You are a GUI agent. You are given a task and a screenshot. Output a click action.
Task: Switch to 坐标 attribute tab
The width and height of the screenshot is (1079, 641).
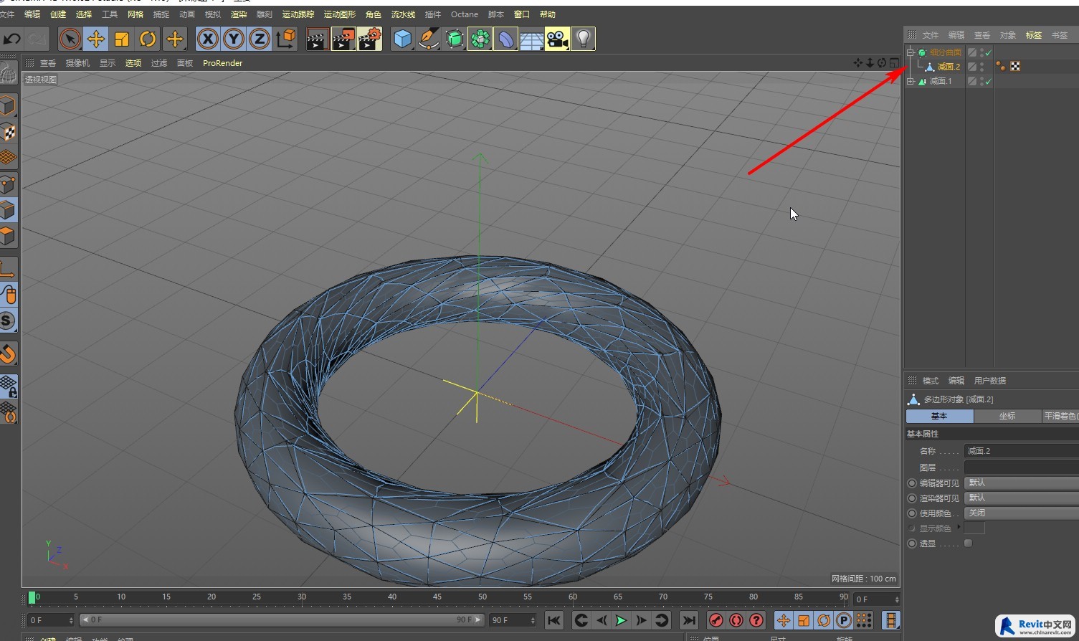(x=1007, y=416)
